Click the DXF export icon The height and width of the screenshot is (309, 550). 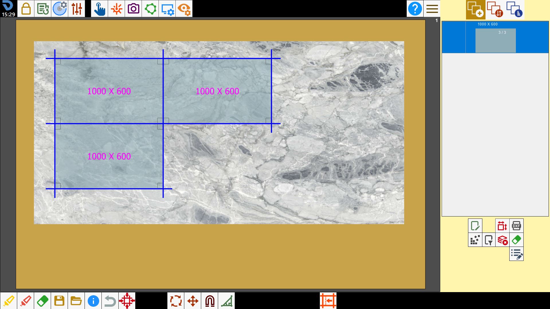coord(516,226)
